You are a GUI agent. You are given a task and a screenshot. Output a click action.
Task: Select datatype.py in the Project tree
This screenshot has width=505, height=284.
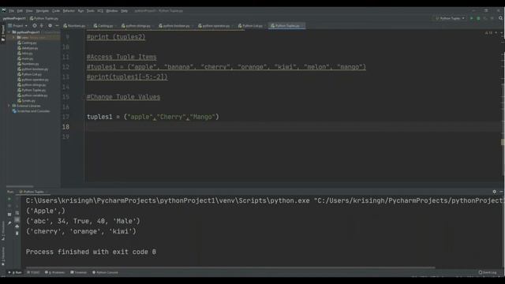point(28,48)
